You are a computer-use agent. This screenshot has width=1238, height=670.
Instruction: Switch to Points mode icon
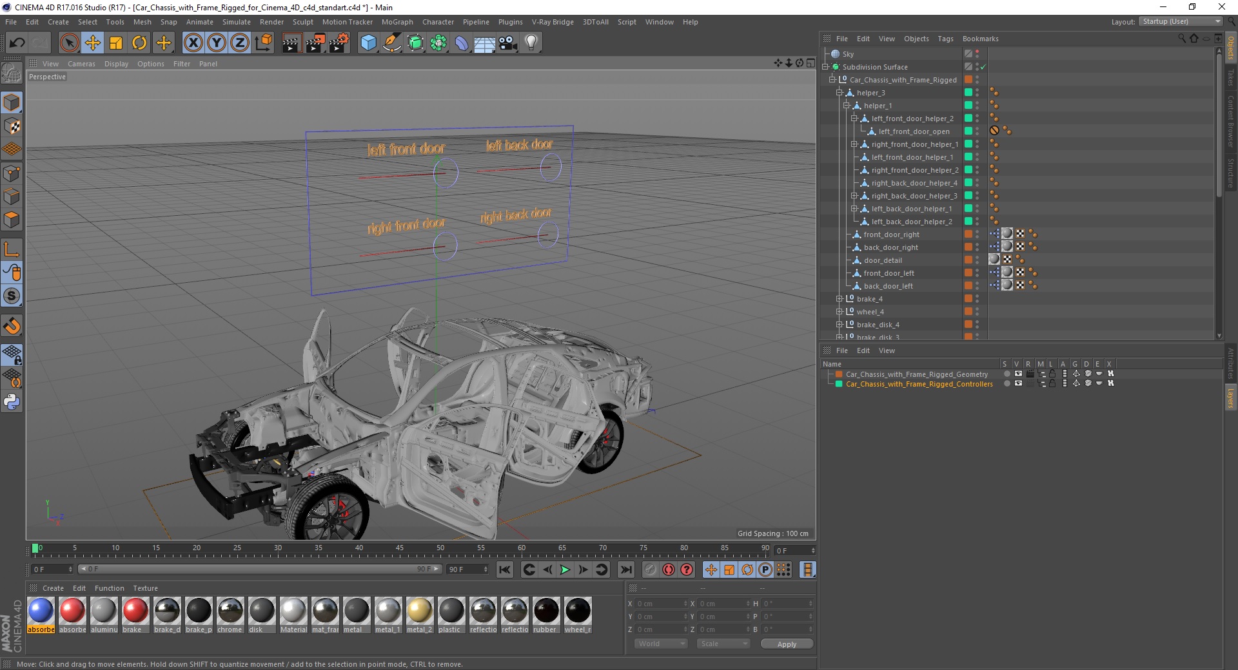click(12, 173)
